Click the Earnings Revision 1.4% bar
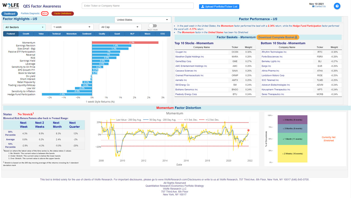The height and width of the screenshot is (198, 351). click(x=112, y=46)
